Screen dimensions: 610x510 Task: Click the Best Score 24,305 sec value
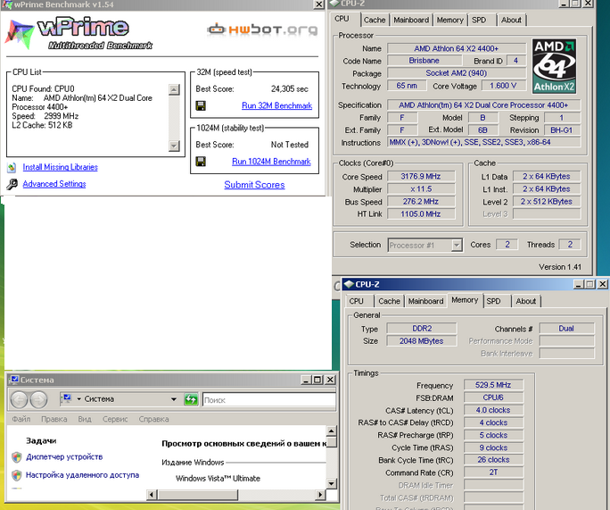pyautogui.click(x=290, y=88)
